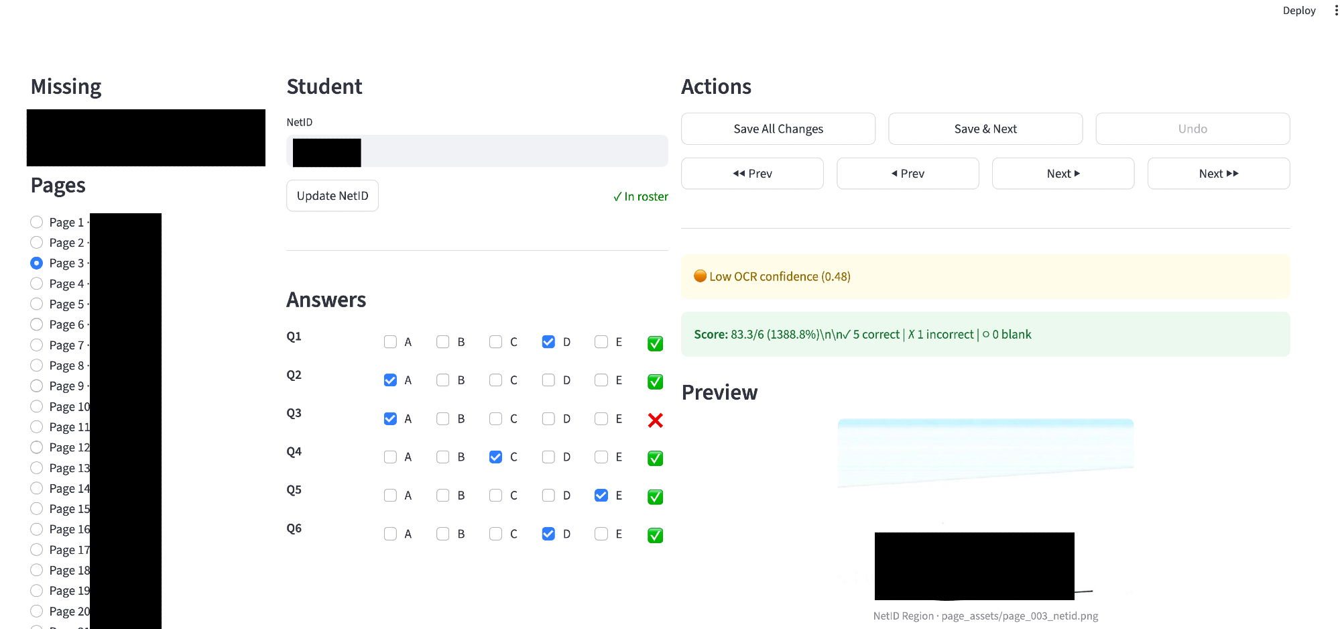Image resolution: width=1340 pixels, height=629 pixels.
Task: Jump back with double-arrow Prev button
Action: coord(751,174)
